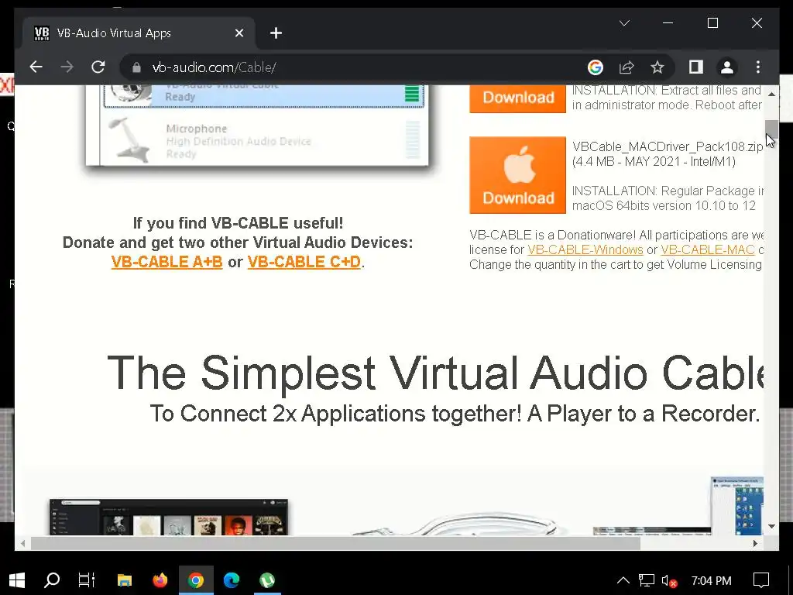Close the VB-Audio Virtual Apps tab
This screenshot has height=595, width=793.
point(239,33)
